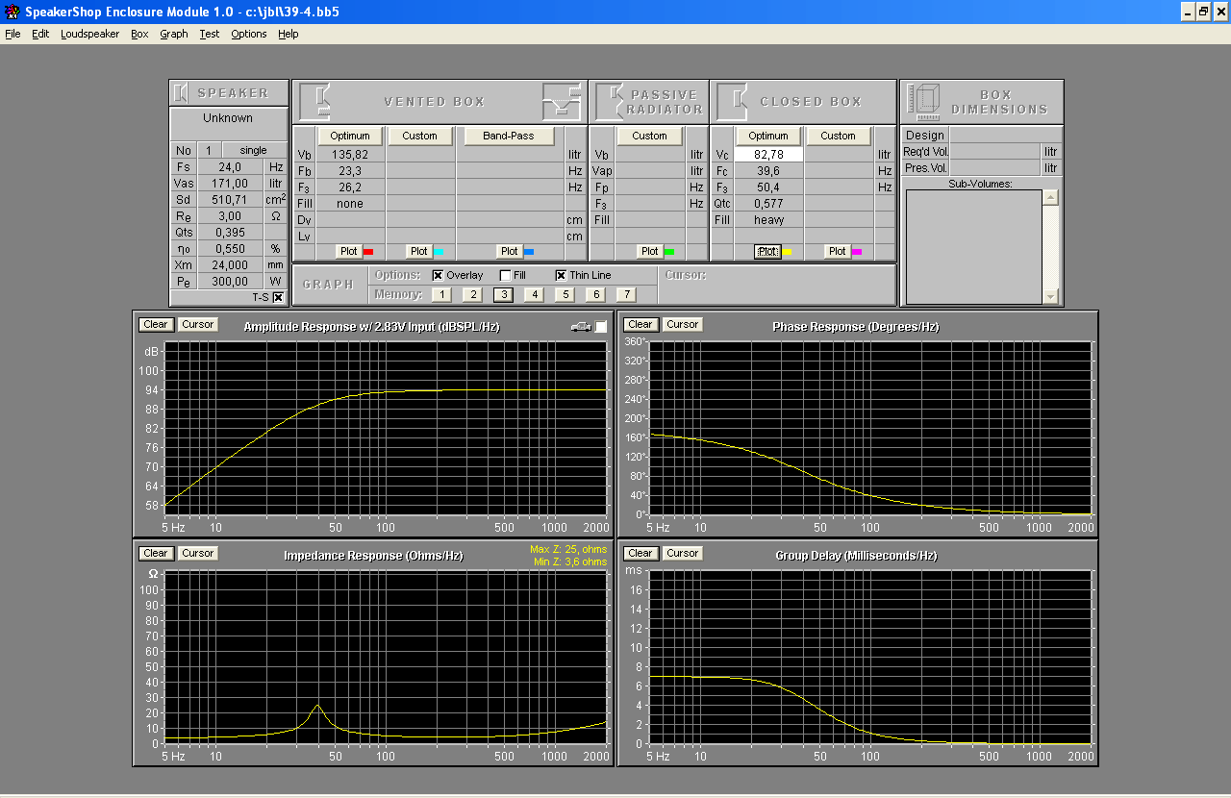The image size is (1231, 798).
Task: Clear the Impedance Response graph
Action: coord(156,553)
